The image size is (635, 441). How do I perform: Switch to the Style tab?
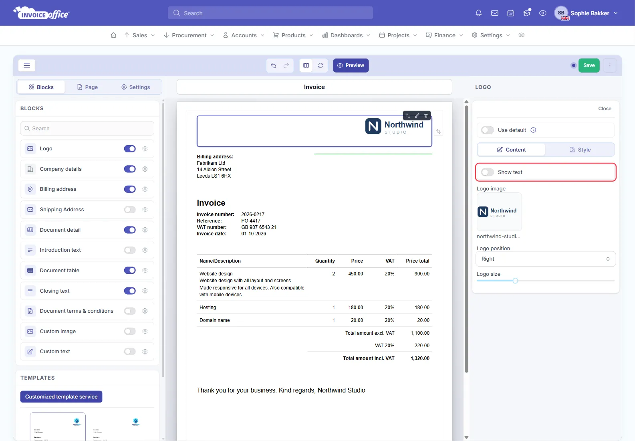(580, 150)
